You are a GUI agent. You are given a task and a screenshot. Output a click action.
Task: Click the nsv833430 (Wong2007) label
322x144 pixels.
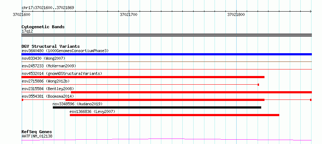43,58
